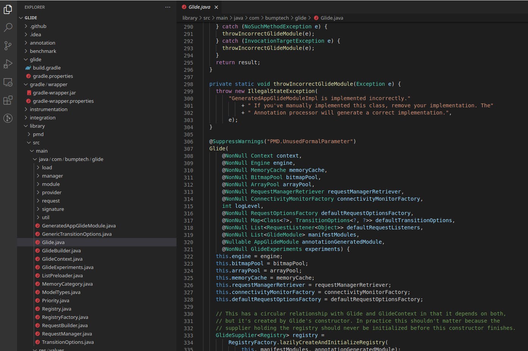Click the 'bumptech' breadcrumb segment
The image size is (528, 351).
277,18
